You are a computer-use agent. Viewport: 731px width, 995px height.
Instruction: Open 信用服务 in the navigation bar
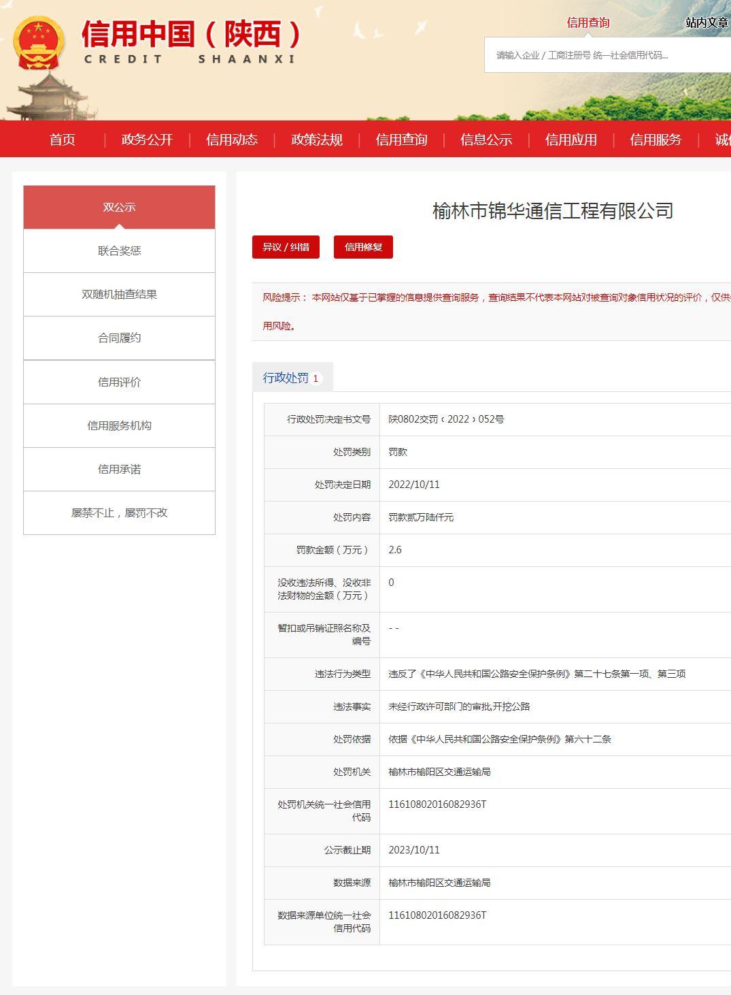656,140
